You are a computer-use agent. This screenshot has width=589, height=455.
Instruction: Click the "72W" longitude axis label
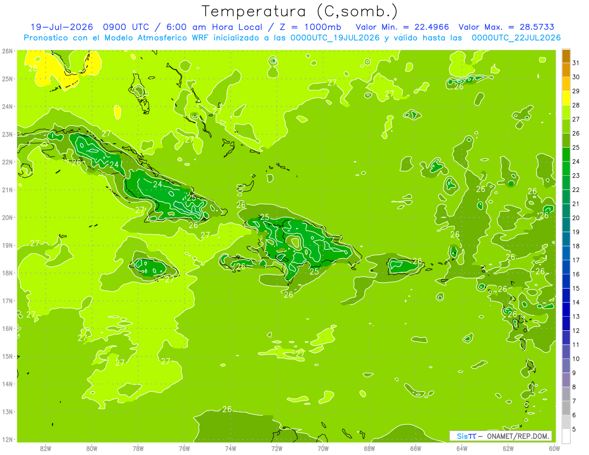[x=277, y=448]
